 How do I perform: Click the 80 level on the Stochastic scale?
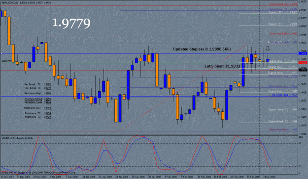tap(300, 143)
